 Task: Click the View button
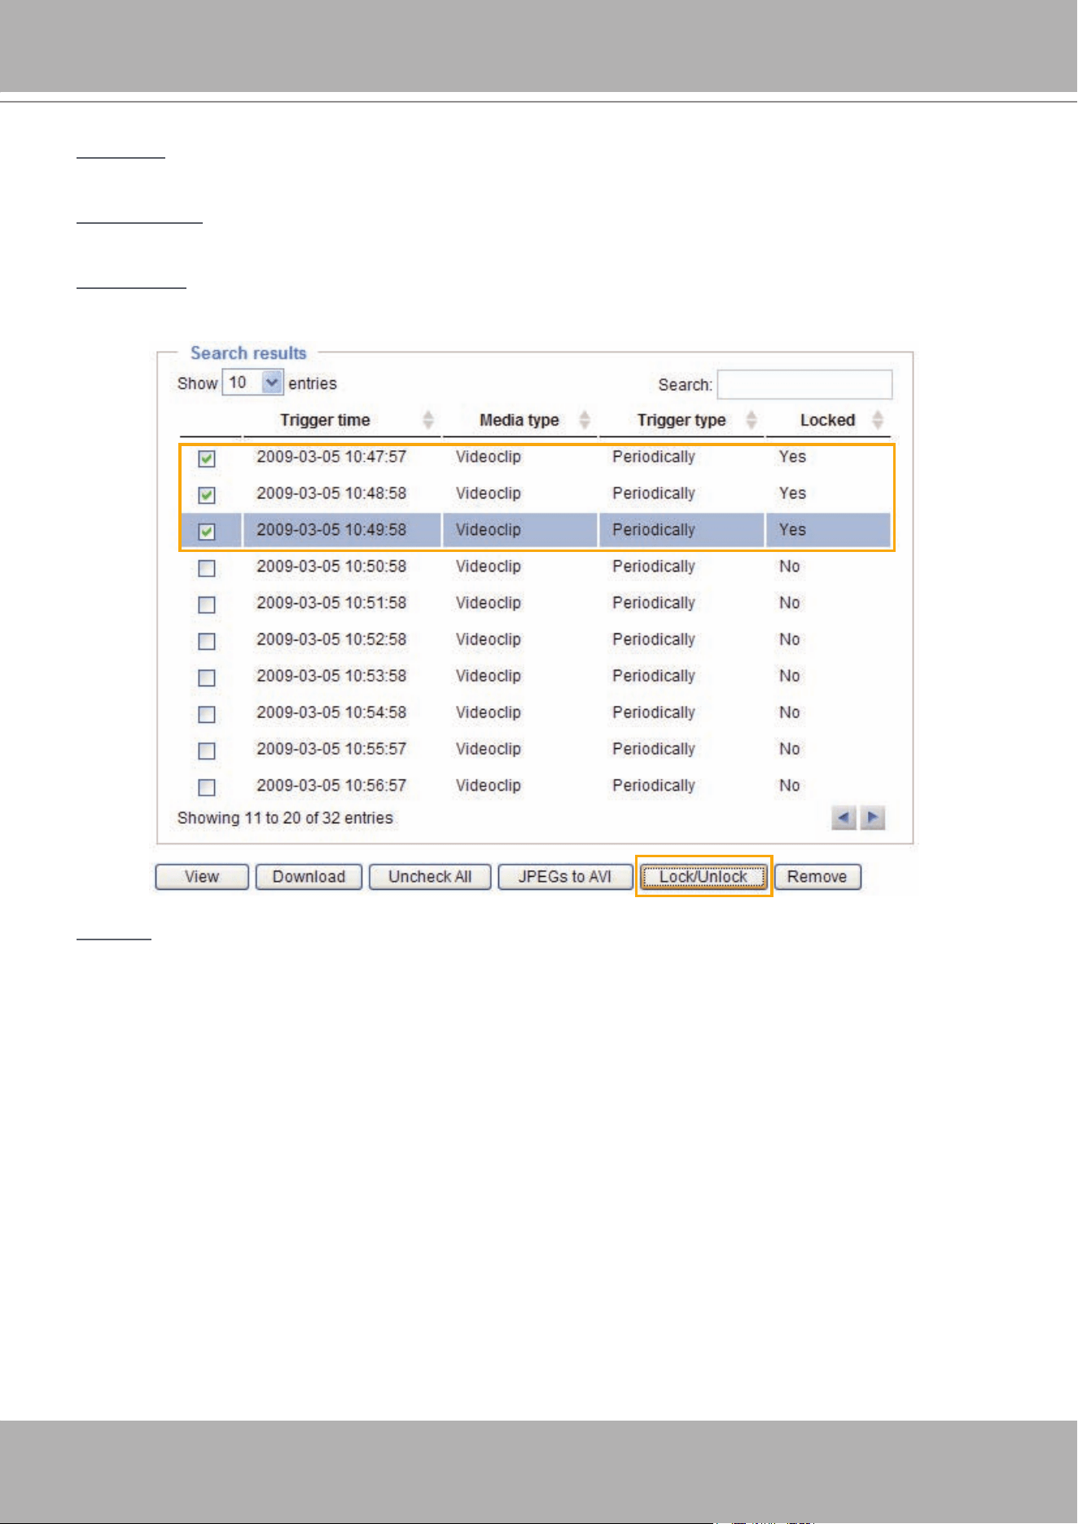[202, 877]
